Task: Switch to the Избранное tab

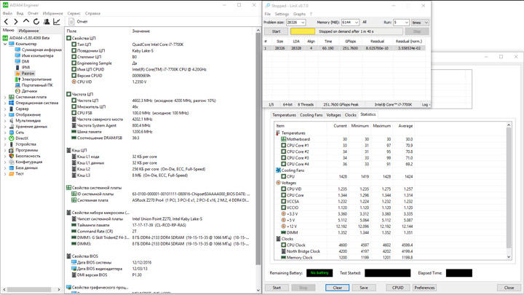Action: (x=28, y=31)
